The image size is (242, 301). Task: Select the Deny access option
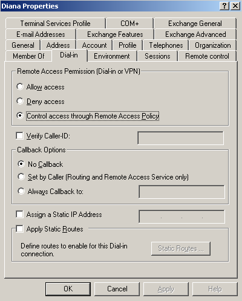point(20,101)
